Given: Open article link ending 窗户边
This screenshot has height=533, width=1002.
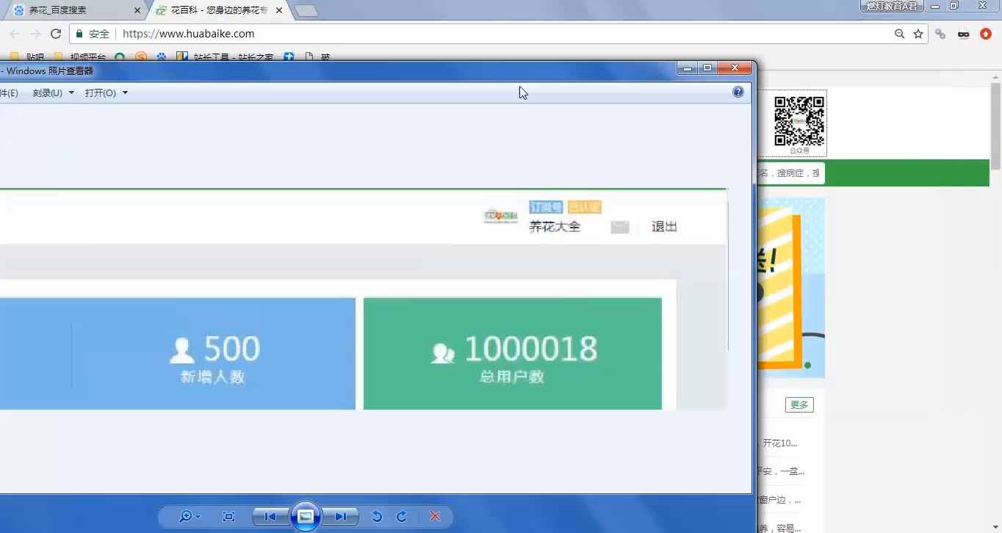Looking at the screenshot, I should (x=779, y=500).
